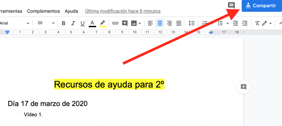Screen dimensions: 282x126
Task: Click the numbered list icon
Action: coord(205,23)
